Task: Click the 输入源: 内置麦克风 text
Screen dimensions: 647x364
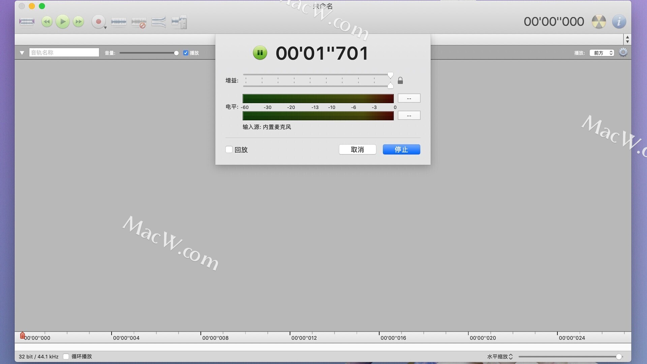Action: pyautogui.click(x=267, y=127)
